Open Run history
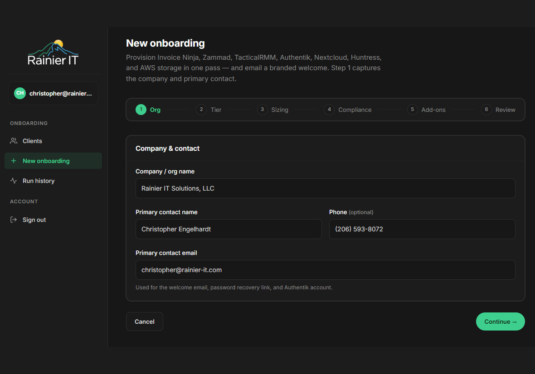Viewport: 535px width, 374px height. [x=53, y=181]
